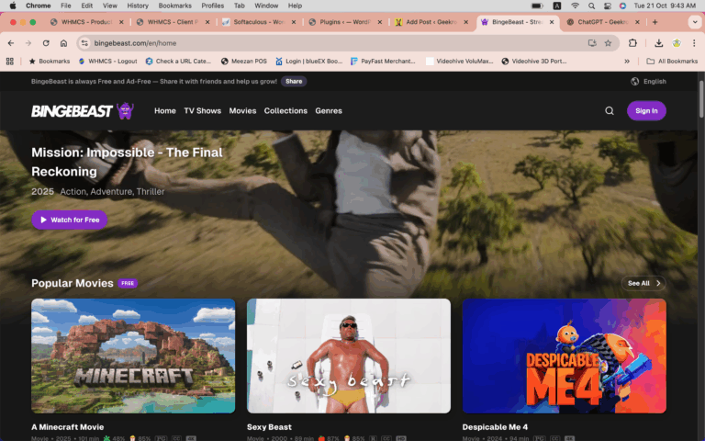
Task: Open the History menu in the menu bar
Action: click(x=138, y=6)
